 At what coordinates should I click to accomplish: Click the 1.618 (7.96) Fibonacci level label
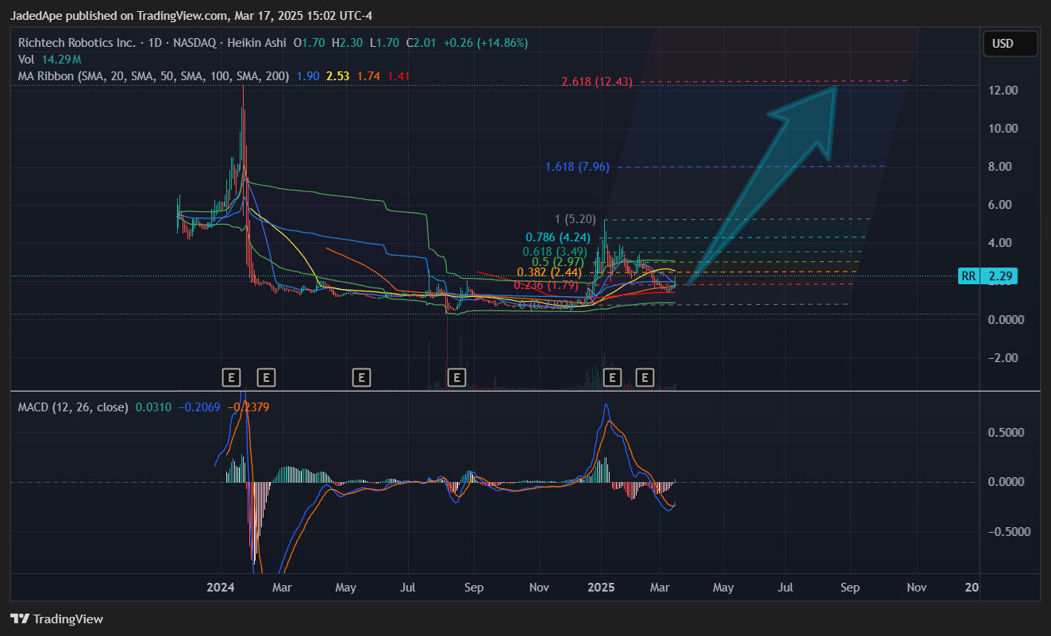coord(577,167)
